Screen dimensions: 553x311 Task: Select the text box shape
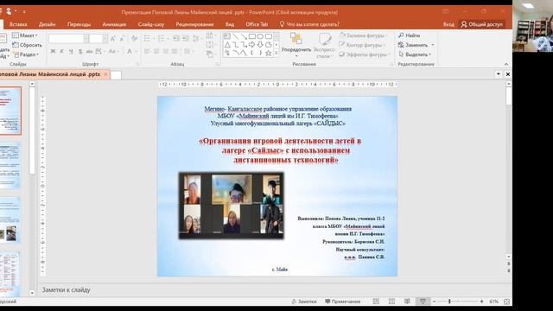point(227,36)
